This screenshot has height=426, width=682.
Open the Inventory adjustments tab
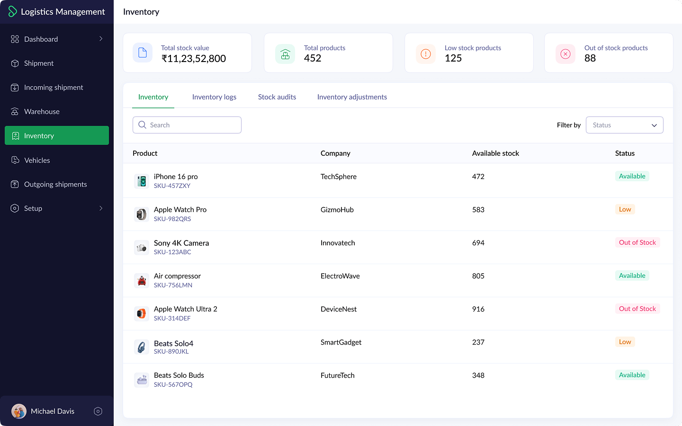[x=352, y=97]
